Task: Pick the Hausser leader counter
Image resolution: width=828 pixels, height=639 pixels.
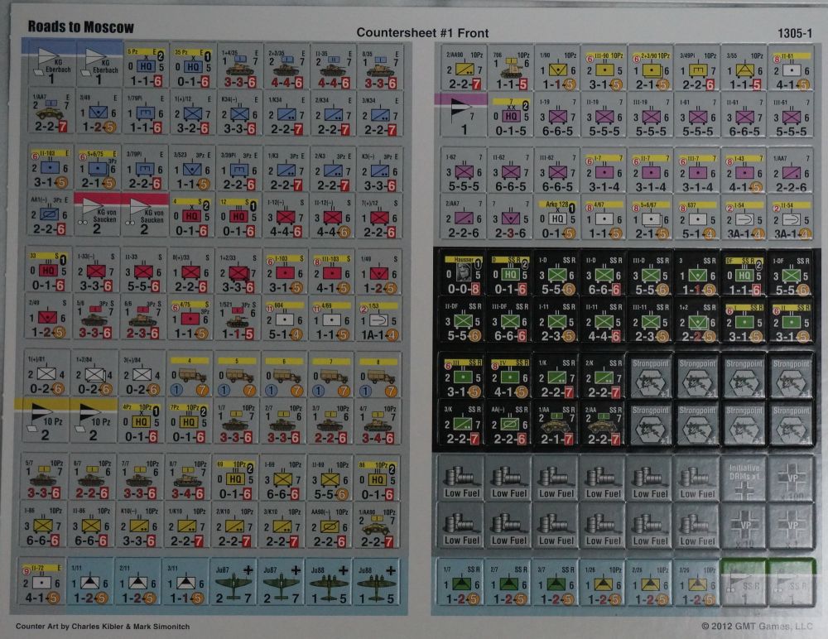Action: [463, 273]
